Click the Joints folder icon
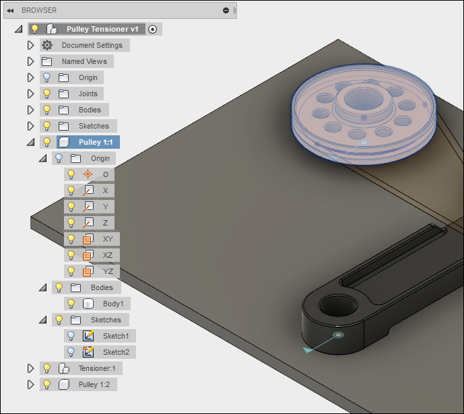Viewport: 464px width, 414px height. (x=63, y=94)
